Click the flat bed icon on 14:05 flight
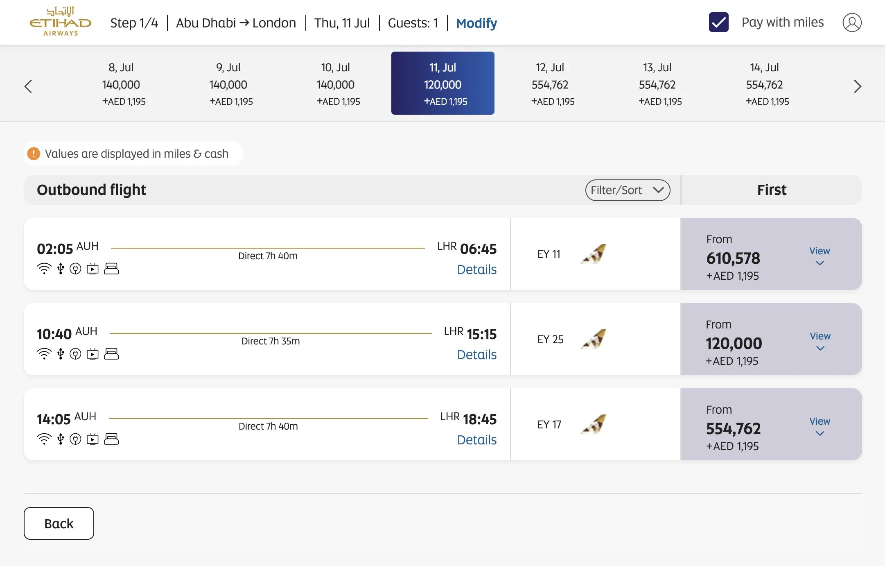 coord(111,439)
